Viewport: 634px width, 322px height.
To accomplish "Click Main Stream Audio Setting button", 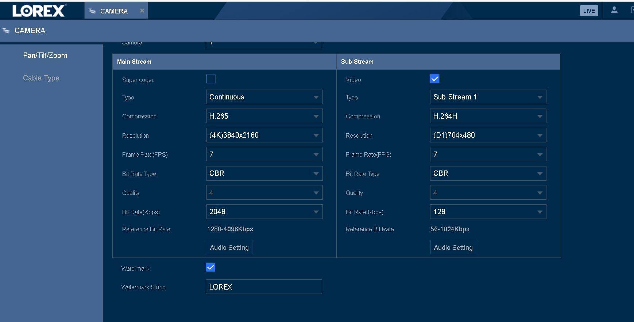I will [x=229, y=247].
